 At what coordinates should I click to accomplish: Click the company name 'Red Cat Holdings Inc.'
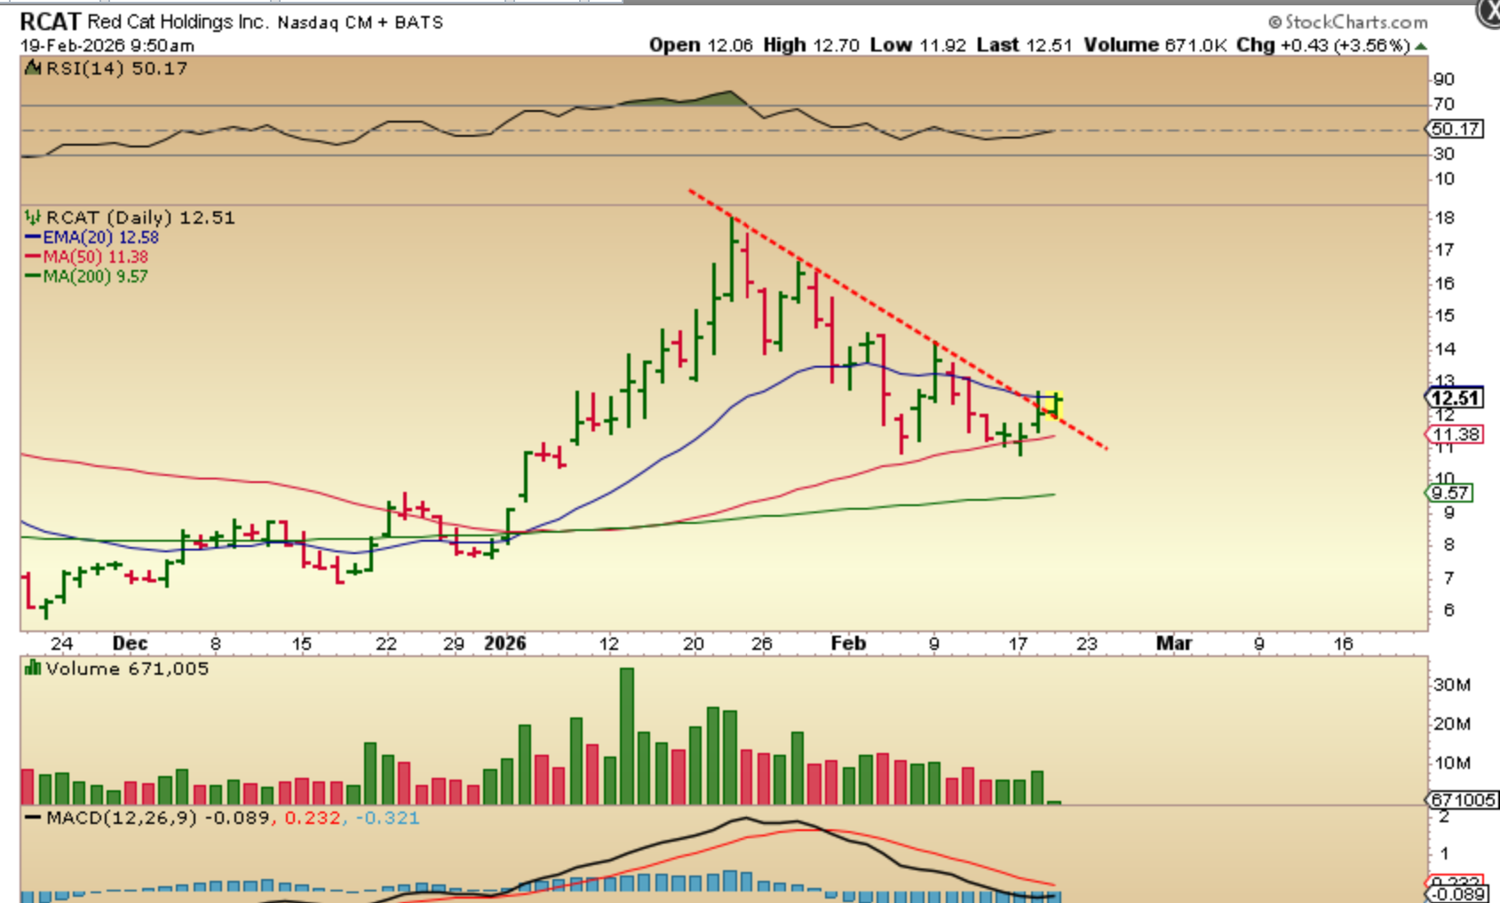(178, 21)
